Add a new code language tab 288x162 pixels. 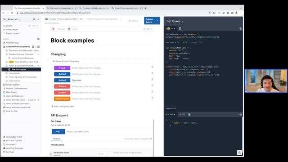tap(180, 29)
